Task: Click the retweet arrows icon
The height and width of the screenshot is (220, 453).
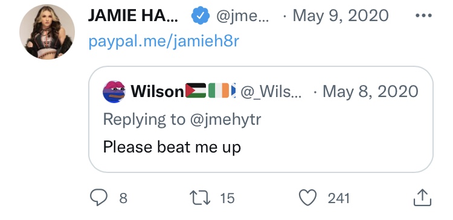Action: [x=200, y=198]
